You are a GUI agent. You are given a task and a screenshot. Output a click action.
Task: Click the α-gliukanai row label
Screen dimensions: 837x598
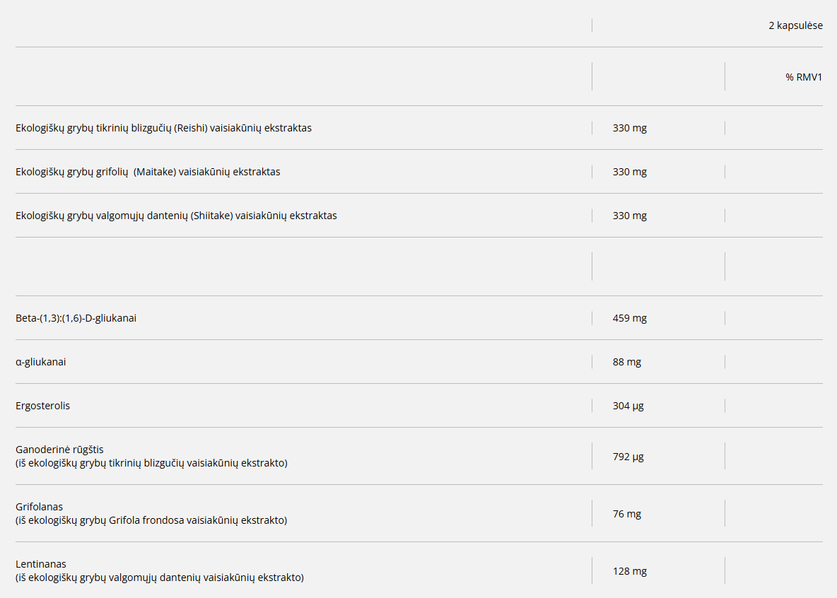pyautogui.click(x=41, y=362)
